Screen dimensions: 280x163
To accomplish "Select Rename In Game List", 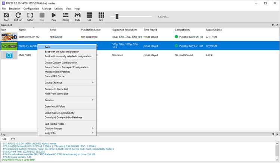I will (67, 89).
